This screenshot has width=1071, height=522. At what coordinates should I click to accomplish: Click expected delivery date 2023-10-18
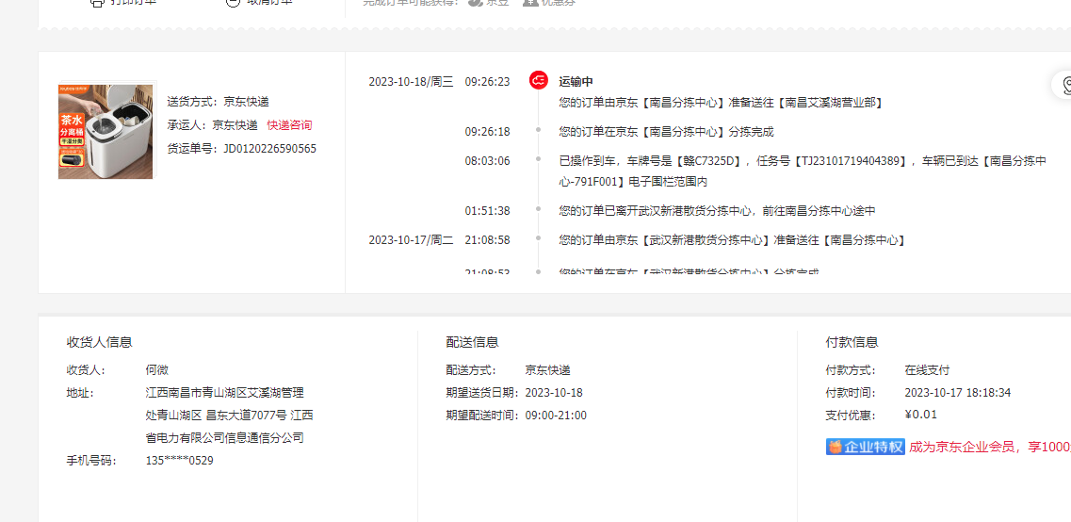(554, 393)
